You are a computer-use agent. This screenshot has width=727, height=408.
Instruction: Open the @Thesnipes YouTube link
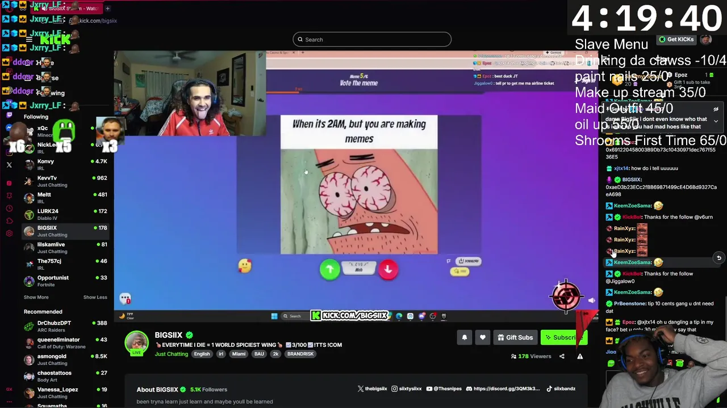point(444,389)
